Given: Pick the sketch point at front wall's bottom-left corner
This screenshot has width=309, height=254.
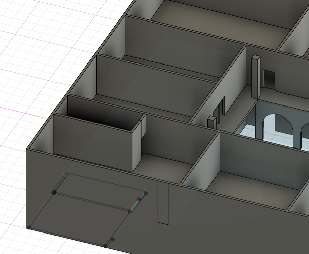Looking at the screenshot, I should coord(29,227).
